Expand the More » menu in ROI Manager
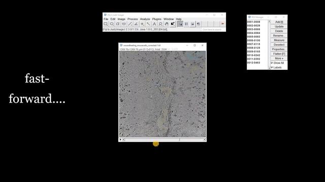The width and height of the screenshot is (325, 182). [x=279, y=58]
